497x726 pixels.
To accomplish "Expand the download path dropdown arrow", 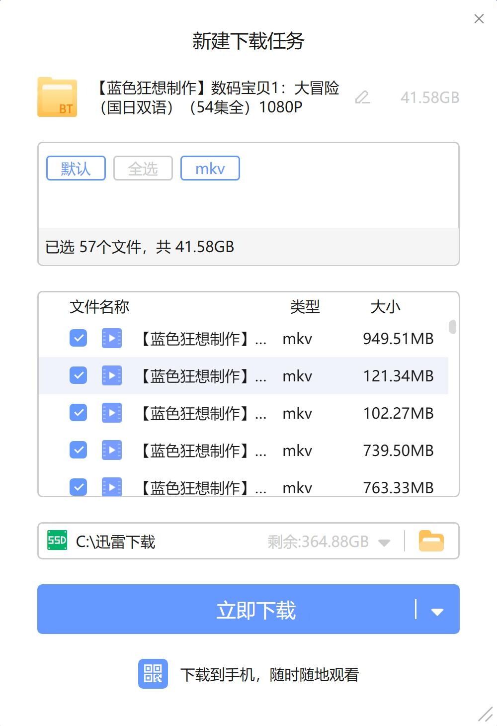I will point(384,542).
